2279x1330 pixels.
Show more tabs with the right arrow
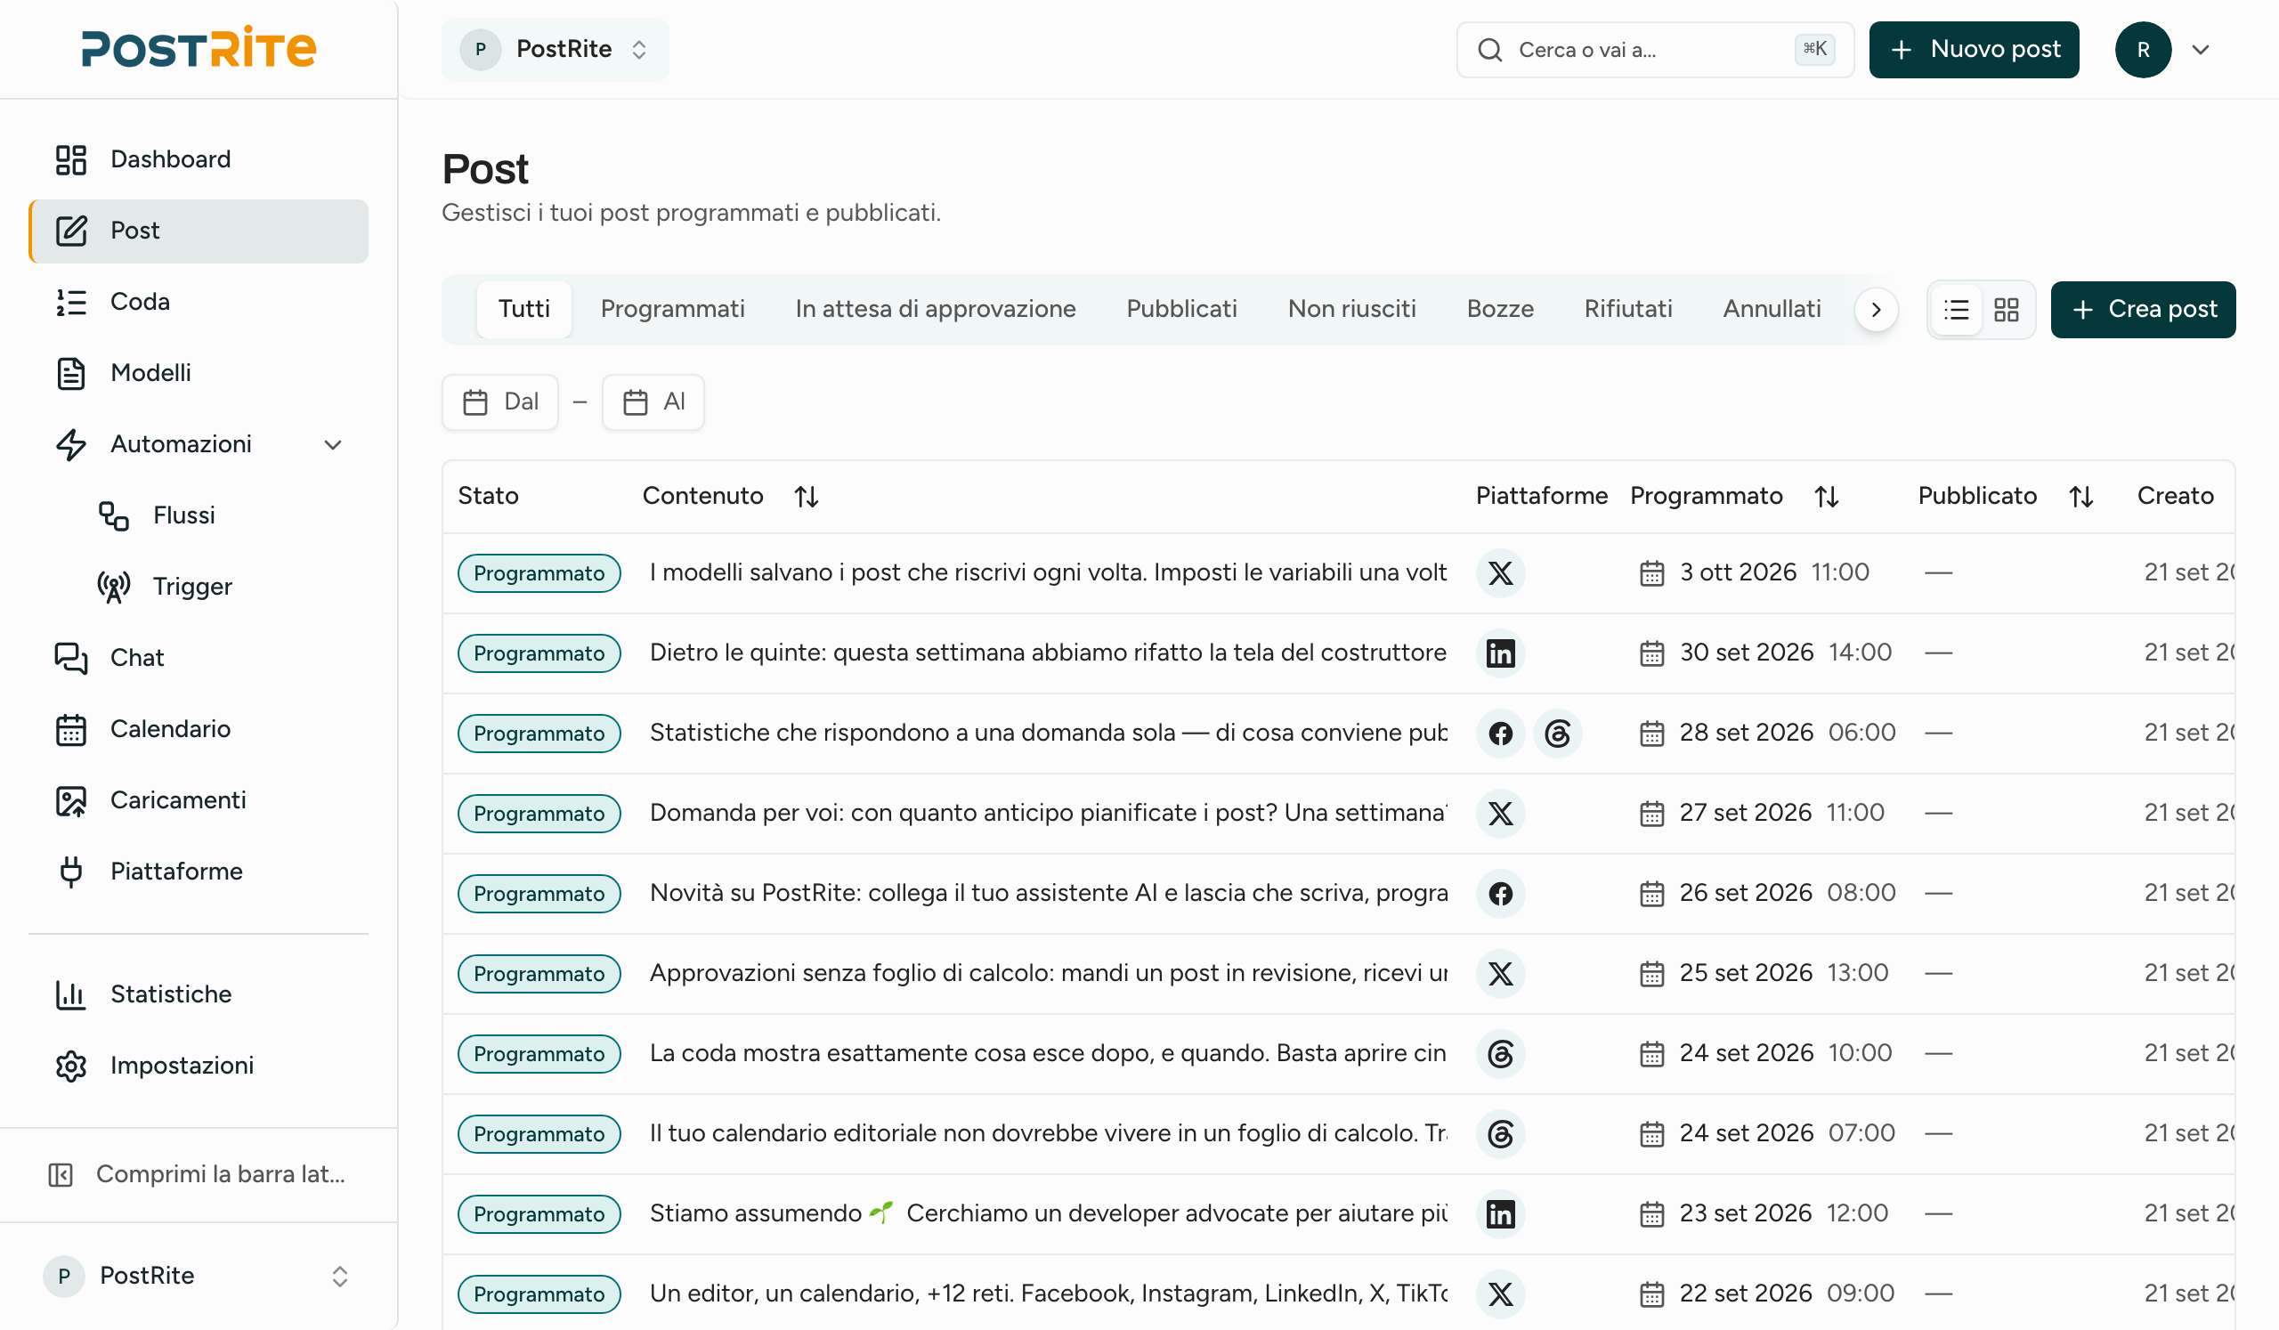point(1876,310)
